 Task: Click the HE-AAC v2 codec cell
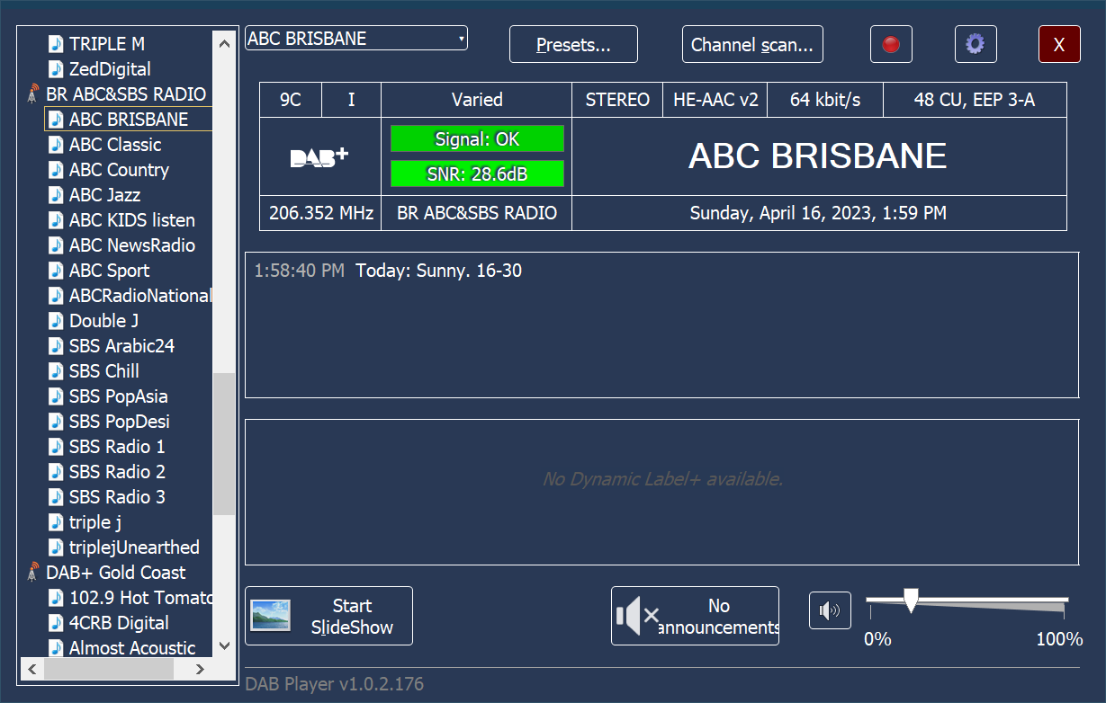(x=715, y=100)
